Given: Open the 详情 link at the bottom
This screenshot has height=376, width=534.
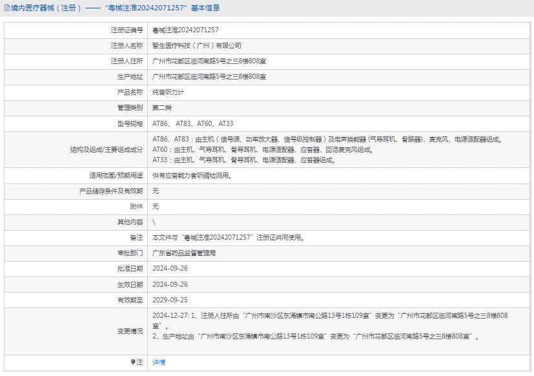Looking at the screenshot, I should coord(159,362).
